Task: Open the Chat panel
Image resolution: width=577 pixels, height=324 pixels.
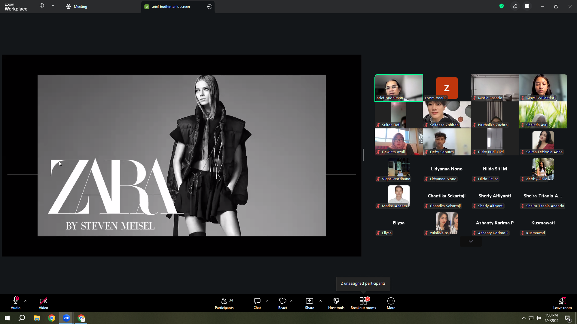Action: coord(257,303)
